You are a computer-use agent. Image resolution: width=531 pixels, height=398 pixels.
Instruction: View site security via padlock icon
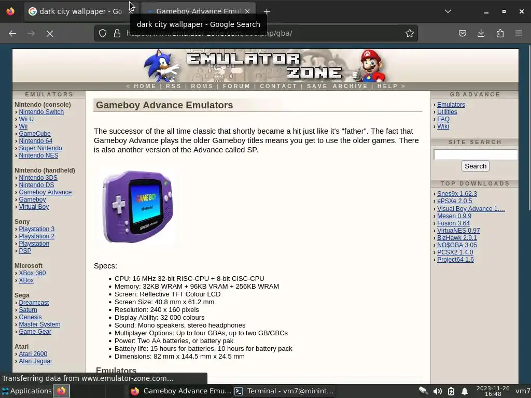click(x=117, y=33)
